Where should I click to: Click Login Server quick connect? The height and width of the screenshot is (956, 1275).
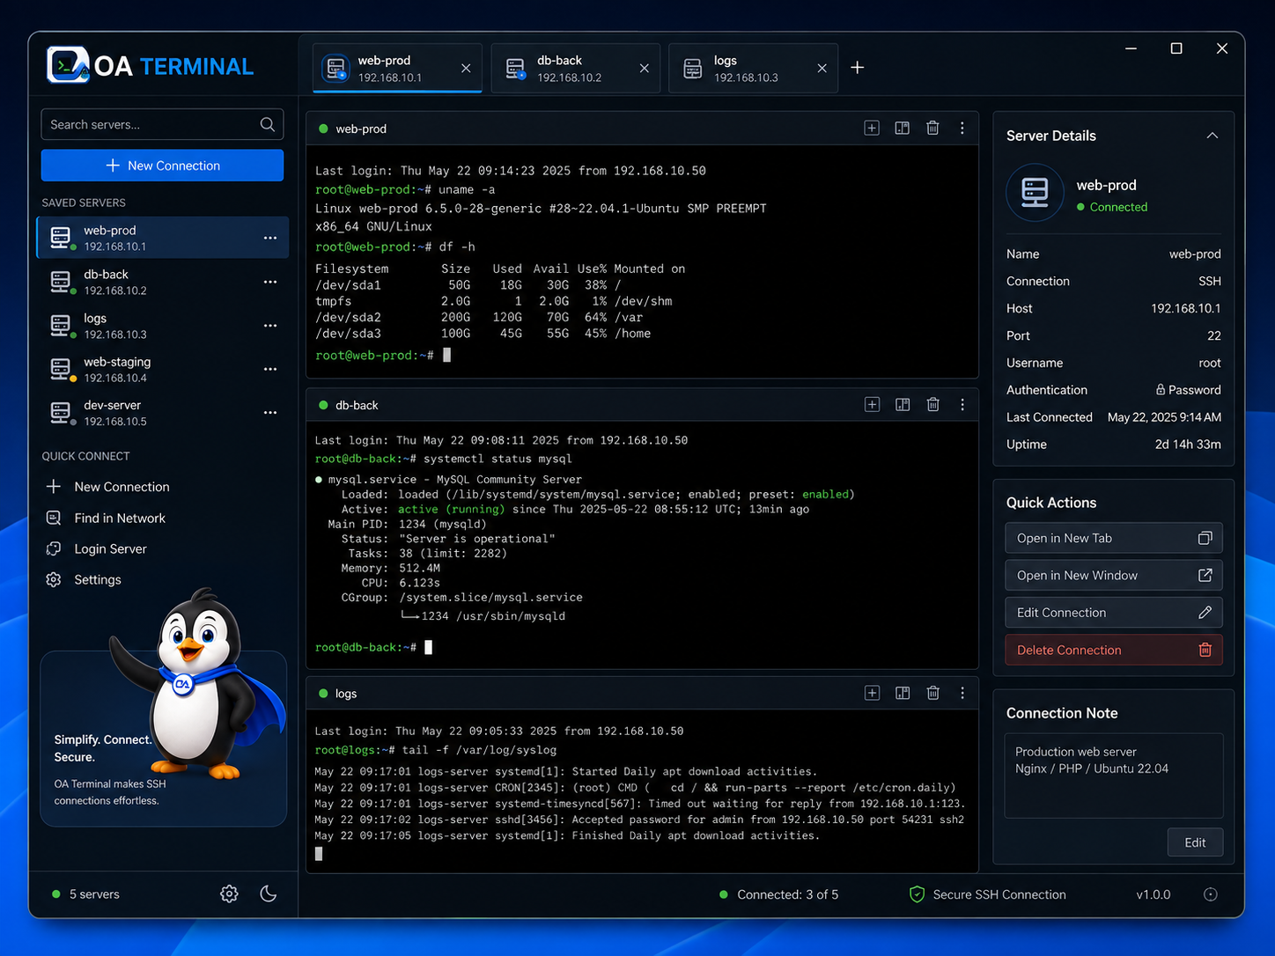(x=96, y=548)
